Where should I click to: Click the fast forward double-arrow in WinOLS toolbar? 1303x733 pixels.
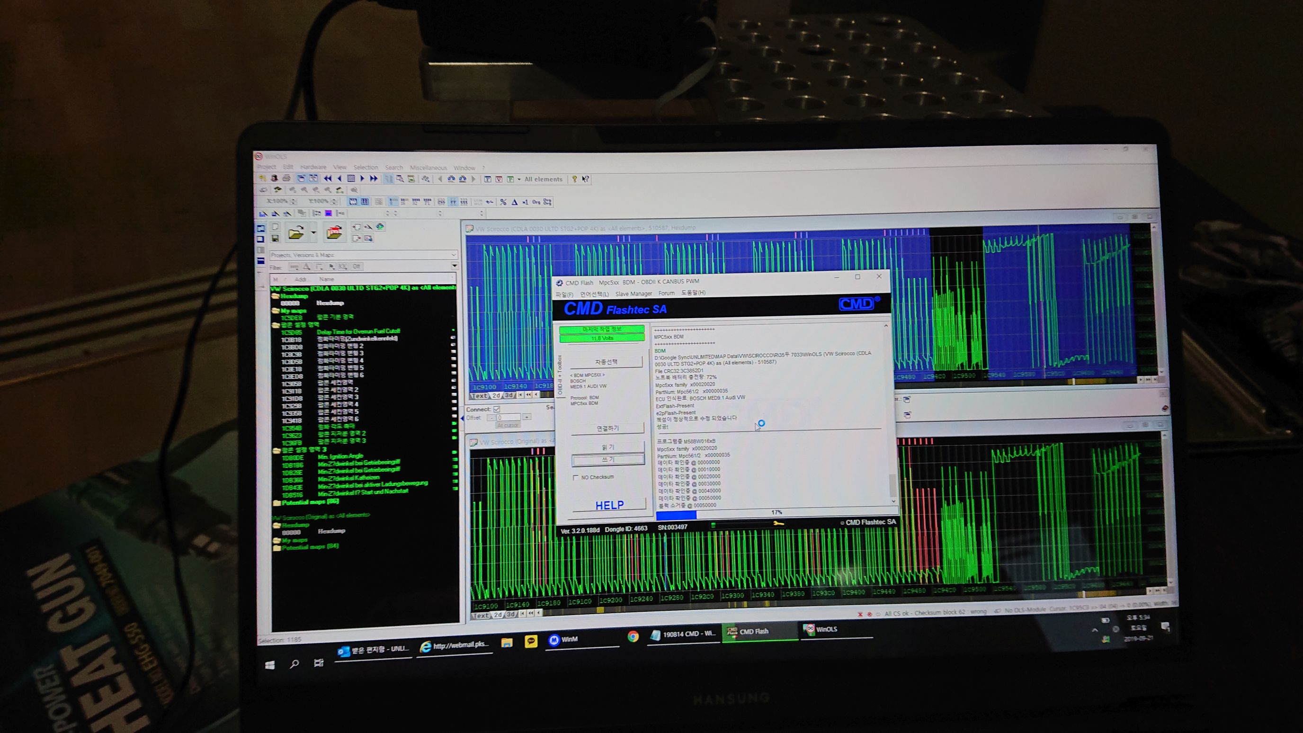pyautogui.click(x=373, y=178)
